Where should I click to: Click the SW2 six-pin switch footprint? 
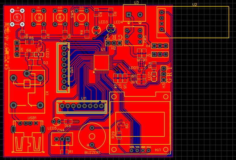tap(134, 36)
